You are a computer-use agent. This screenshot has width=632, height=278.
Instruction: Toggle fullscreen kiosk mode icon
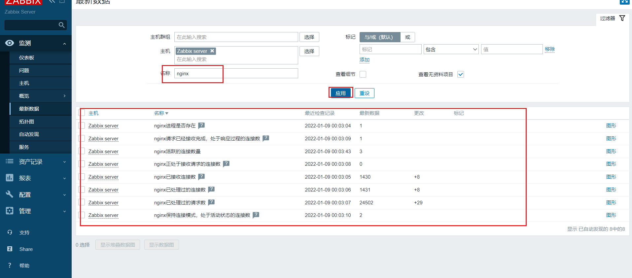[624, 2]
